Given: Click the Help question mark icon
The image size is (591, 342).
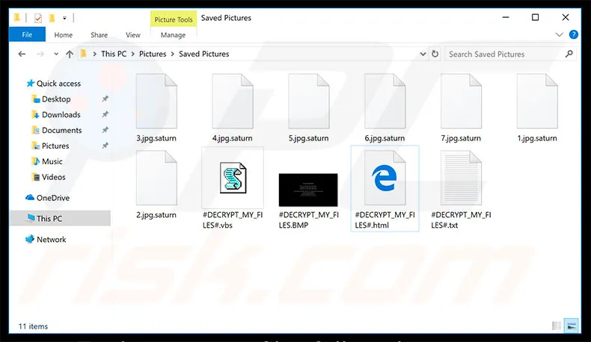Looking at the screenshot, I should [574, 34].
